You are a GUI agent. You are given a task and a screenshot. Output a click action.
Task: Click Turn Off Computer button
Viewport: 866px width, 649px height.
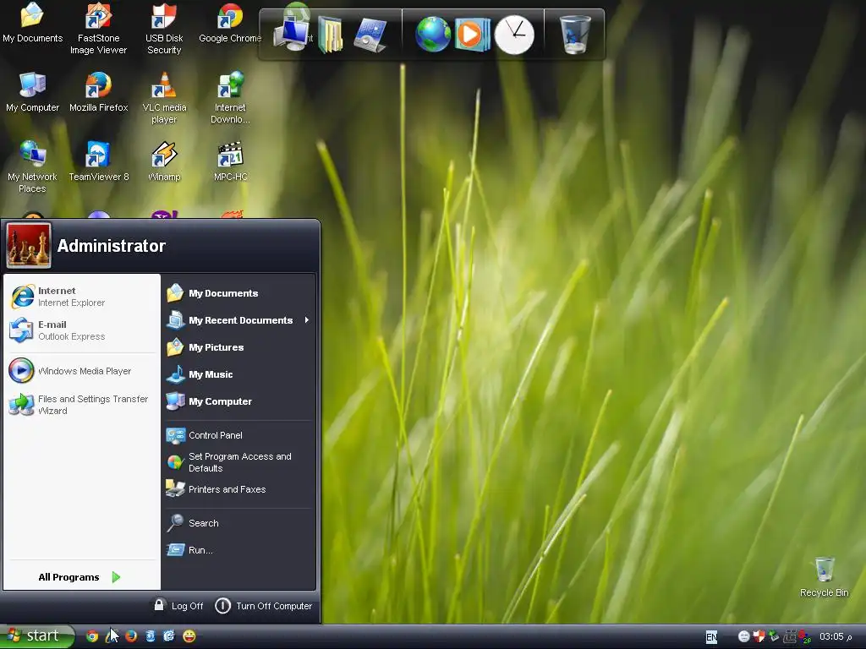point(264,605)
